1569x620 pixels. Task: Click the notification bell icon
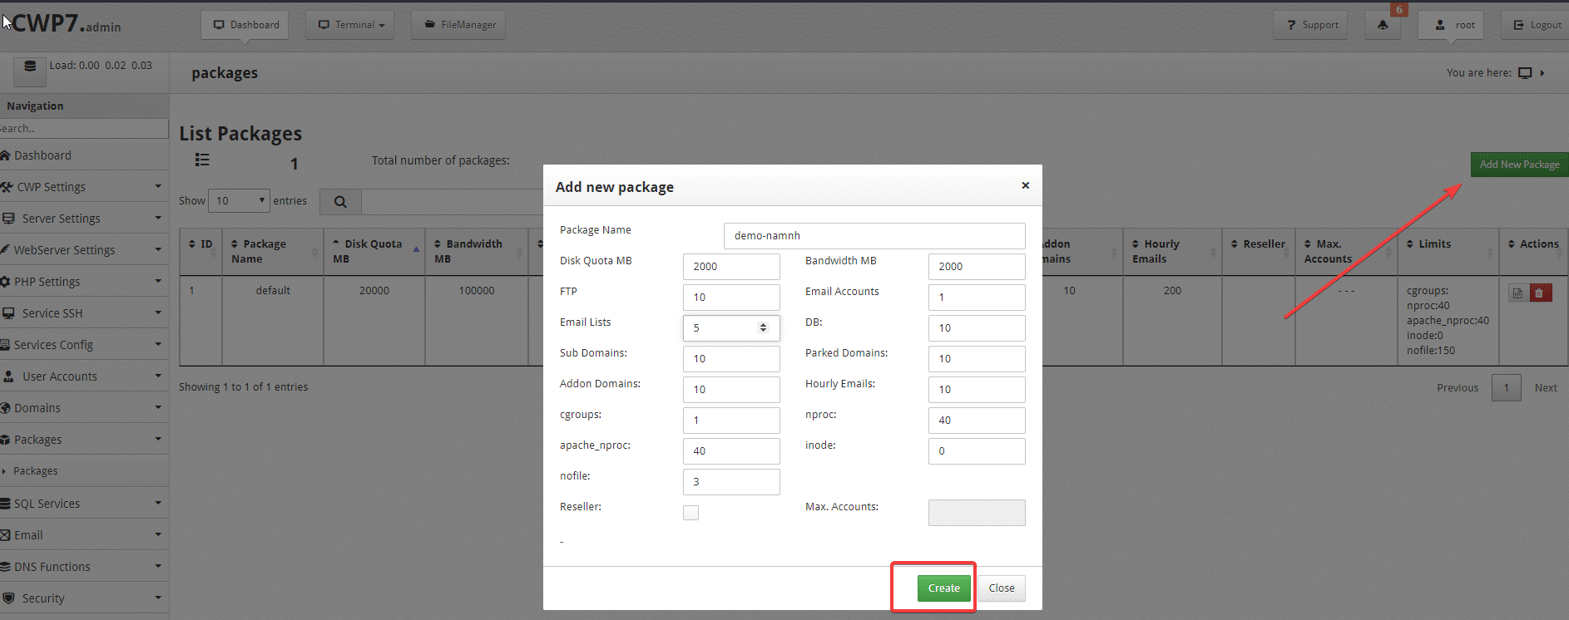click(1382, 25)
